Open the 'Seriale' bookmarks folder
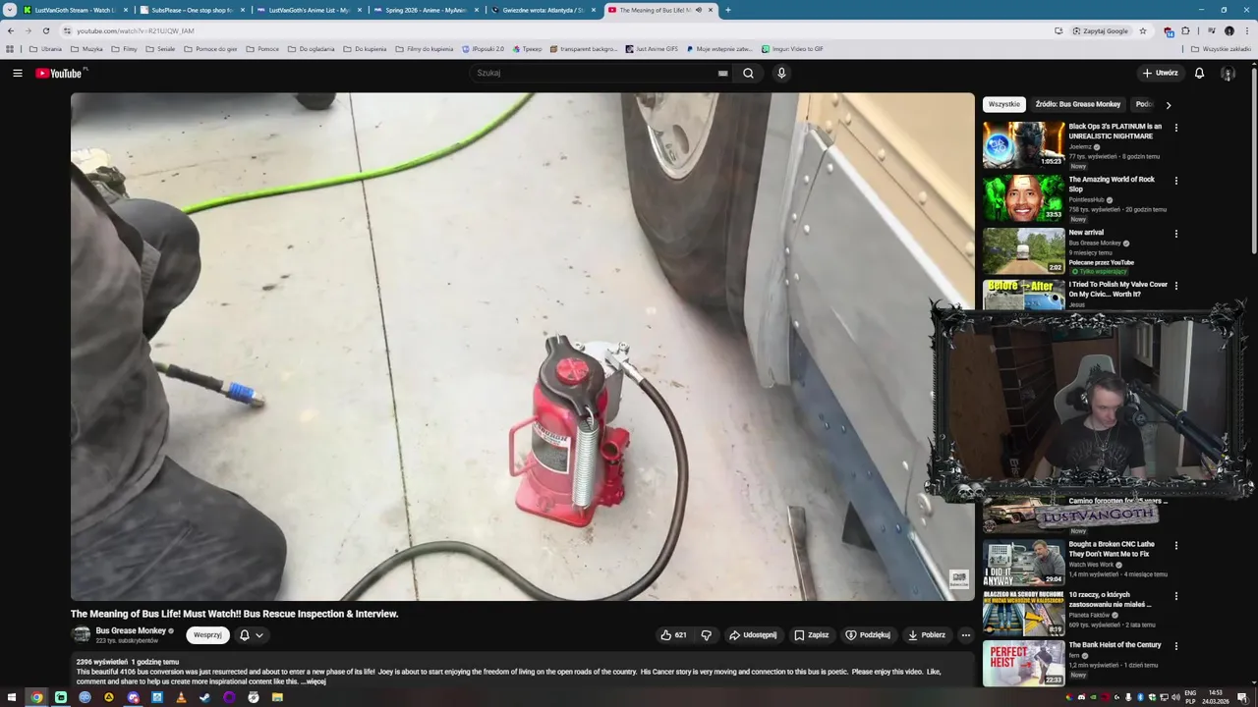The image size is (1258, 707). [x=160, y=49]
